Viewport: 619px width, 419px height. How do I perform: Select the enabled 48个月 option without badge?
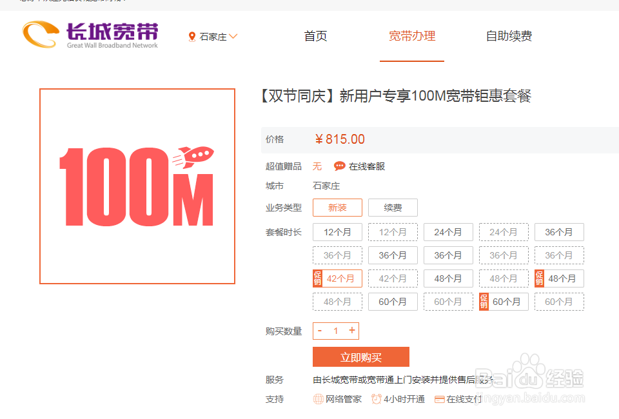(448, 278)
